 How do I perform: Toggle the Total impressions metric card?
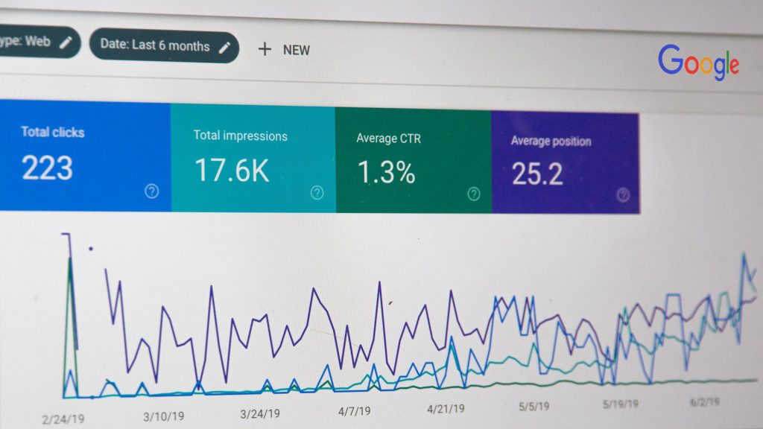click(252, 159)
